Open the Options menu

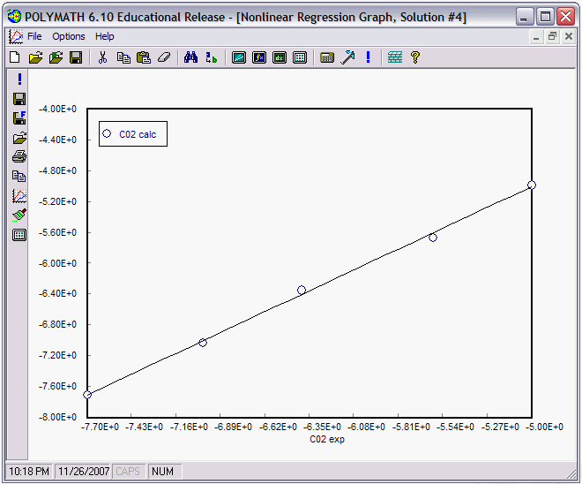[x=69, y=36]
